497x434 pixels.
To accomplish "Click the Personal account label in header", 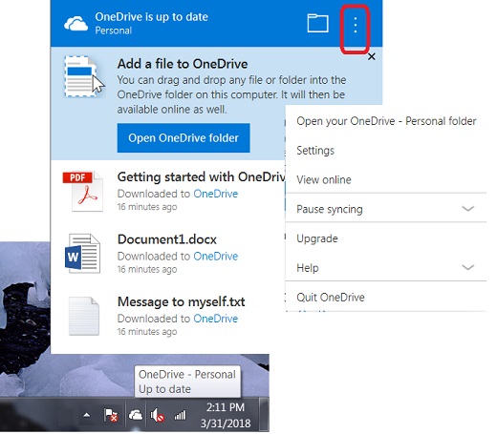I will point(114,31).
